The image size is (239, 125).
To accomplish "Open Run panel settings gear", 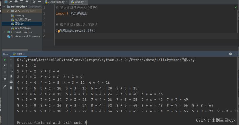I will pyautogui.click(x=230, y=54).
